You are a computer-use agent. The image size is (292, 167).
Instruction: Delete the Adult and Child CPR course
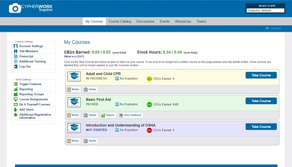tap(91, 89)
